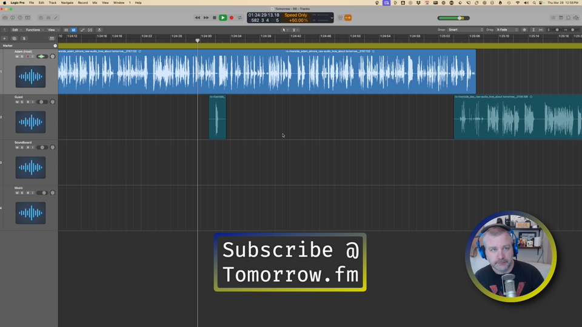Duplicate the selected track

click(x=14, y=38)
